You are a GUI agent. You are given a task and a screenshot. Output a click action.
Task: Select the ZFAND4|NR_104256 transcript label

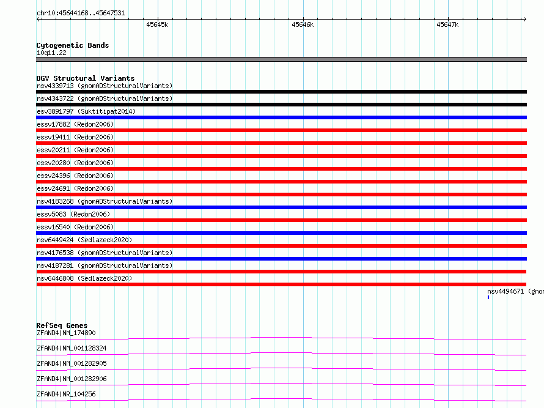(66, 394)
